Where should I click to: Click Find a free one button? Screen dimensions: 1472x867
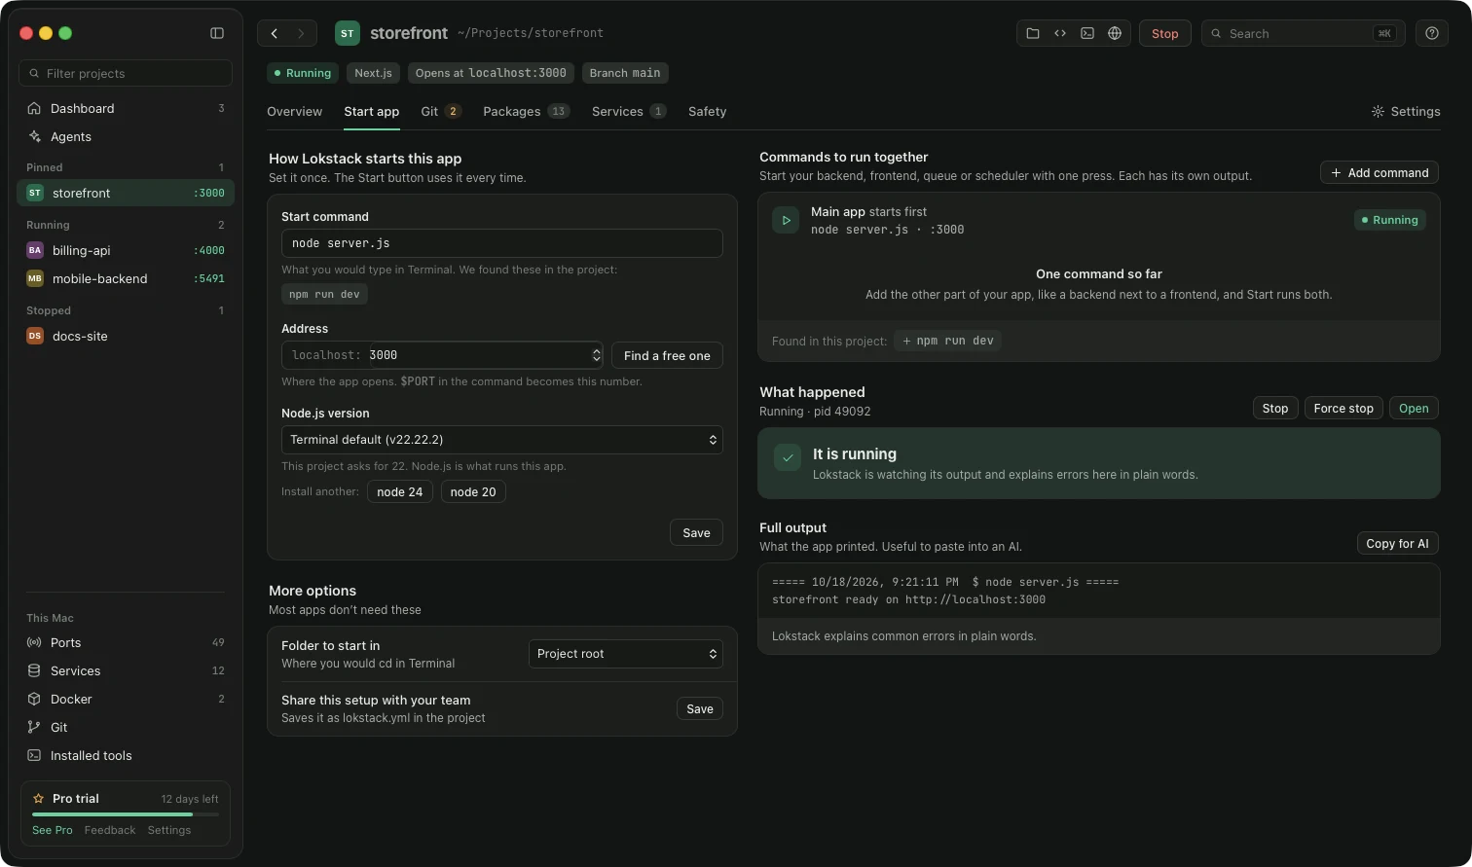point(667,355)
